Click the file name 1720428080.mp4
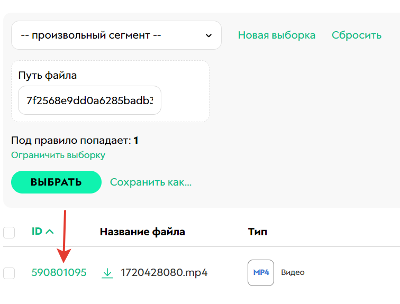400x304 pixels. pyautogui.click(x=164, y=273)
